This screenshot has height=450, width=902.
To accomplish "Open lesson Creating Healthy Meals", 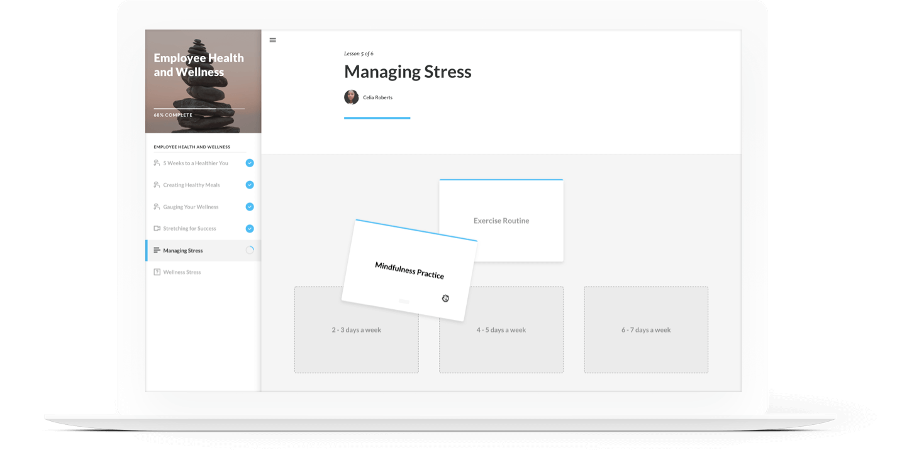I will point(203,185).
